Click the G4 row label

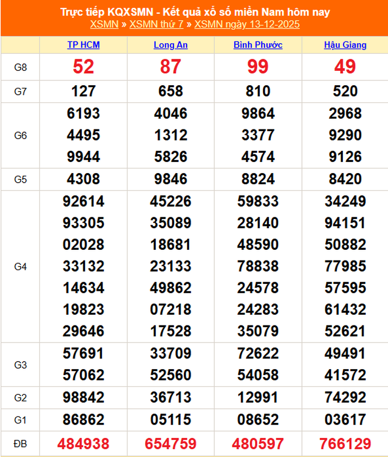tap(20, 267)
